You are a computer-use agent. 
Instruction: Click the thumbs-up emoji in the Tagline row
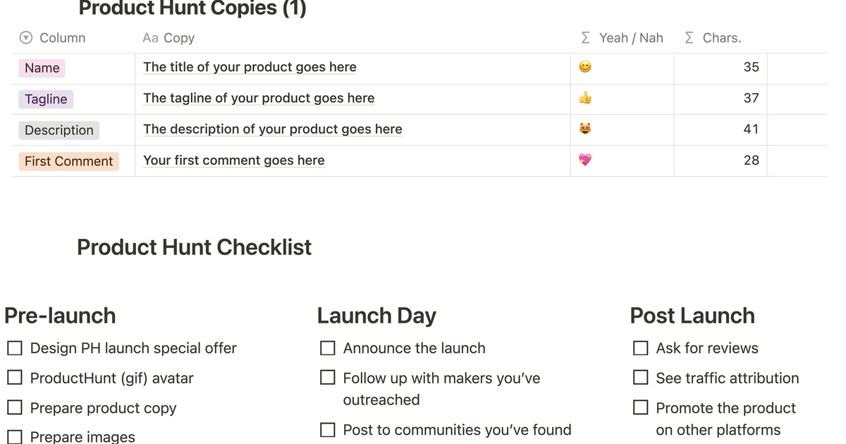click(x=585, y=99)
